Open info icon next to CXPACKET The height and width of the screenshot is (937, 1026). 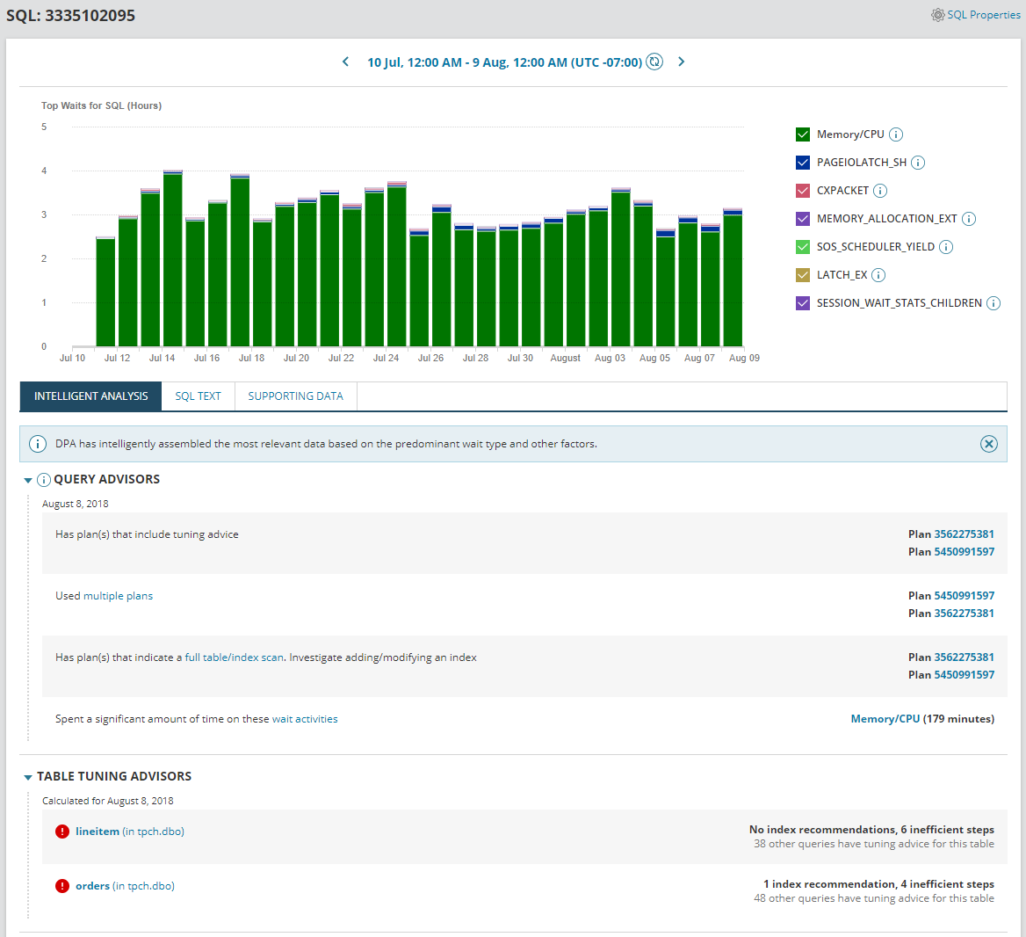880,191
